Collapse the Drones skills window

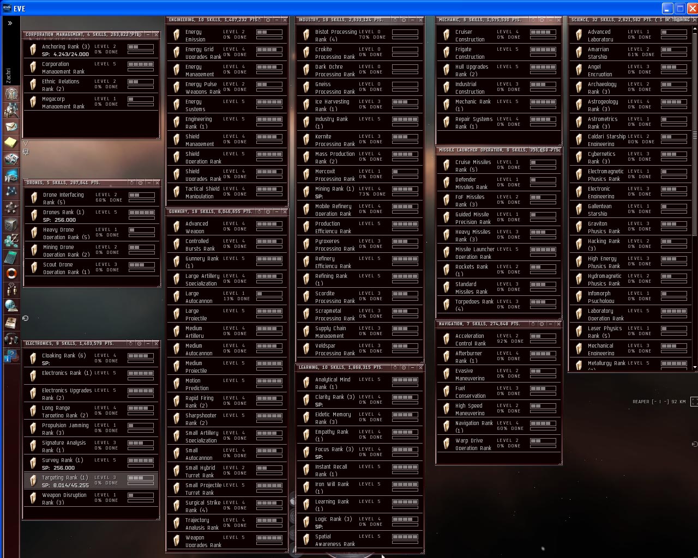pos(148,183)
